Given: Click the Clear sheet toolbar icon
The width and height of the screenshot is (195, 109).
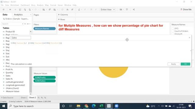Looking at the screenshot, I should pos(55,9).
